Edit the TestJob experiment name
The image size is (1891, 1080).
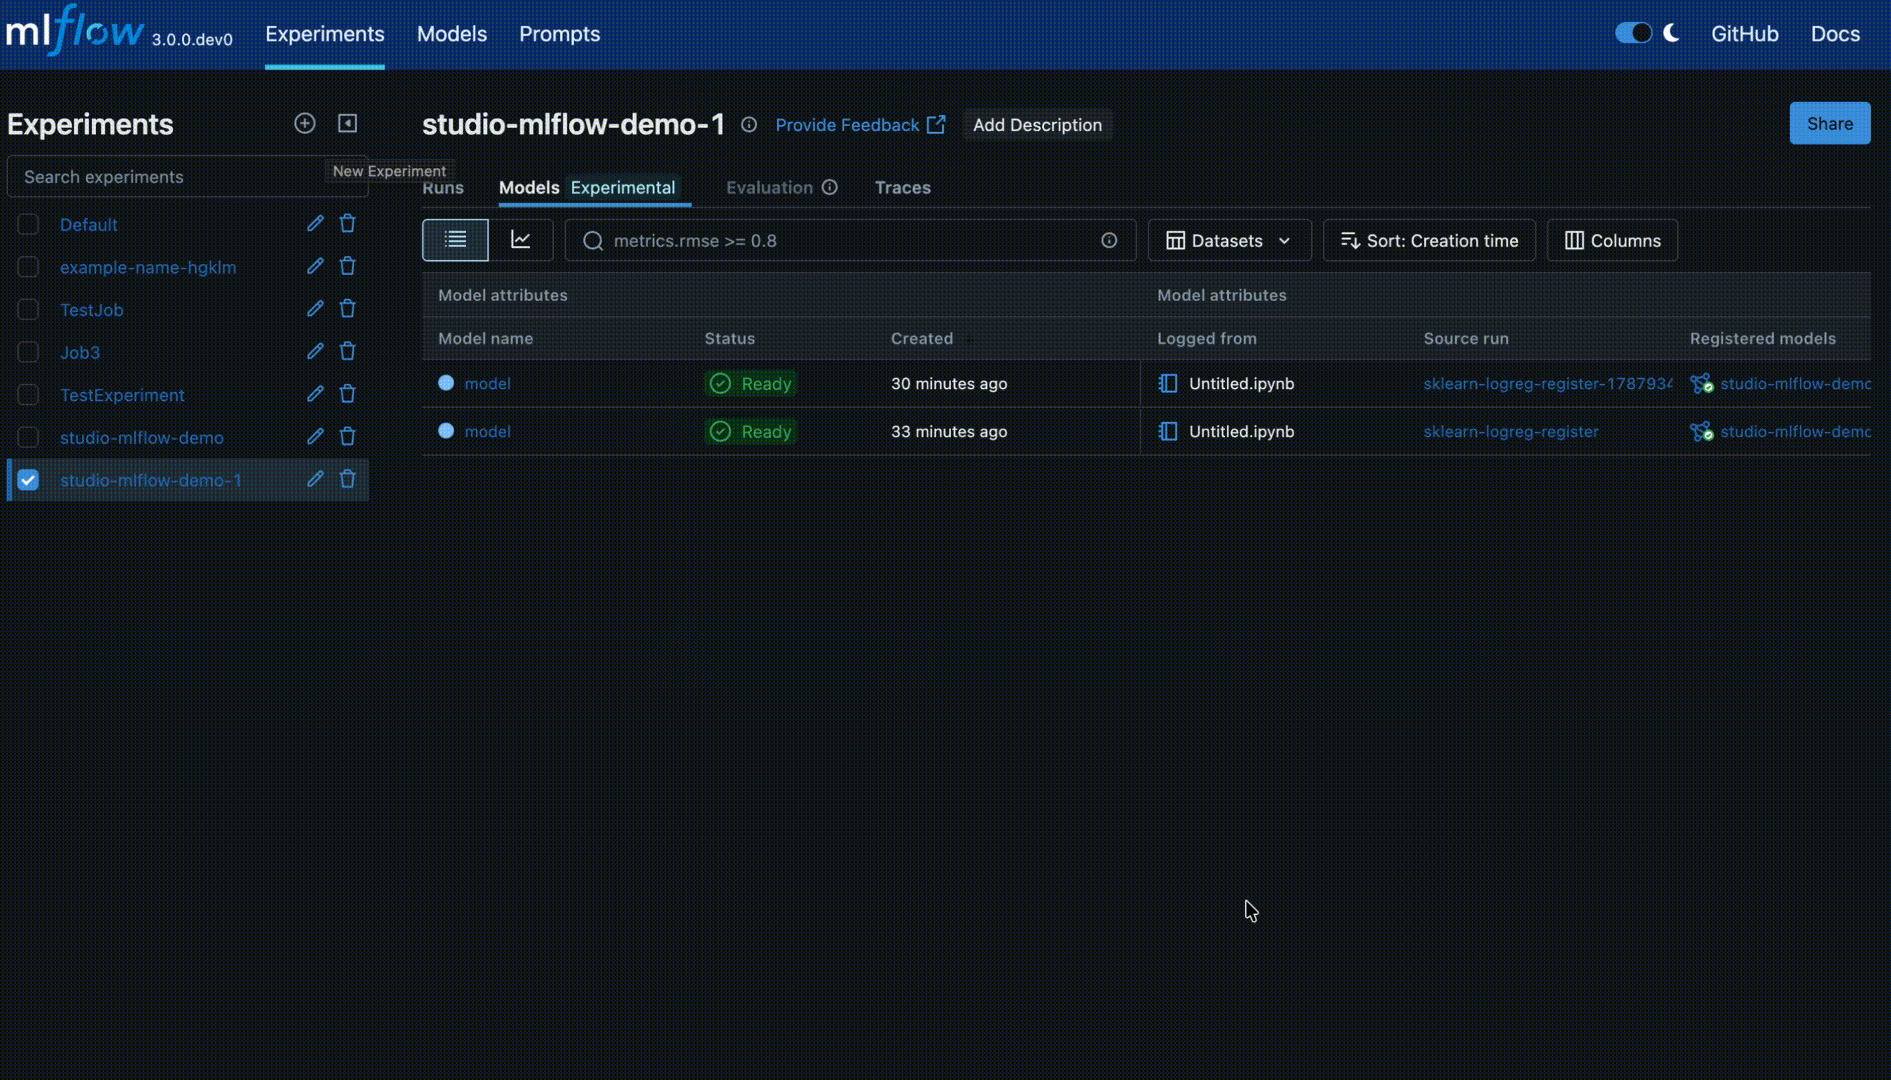click(315, 308)
